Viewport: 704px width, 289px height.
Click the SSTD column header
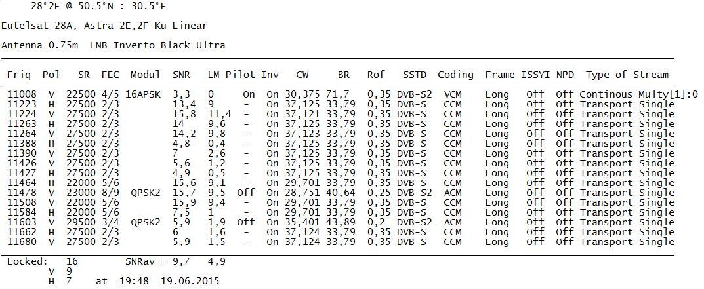[x=415, y=75]
